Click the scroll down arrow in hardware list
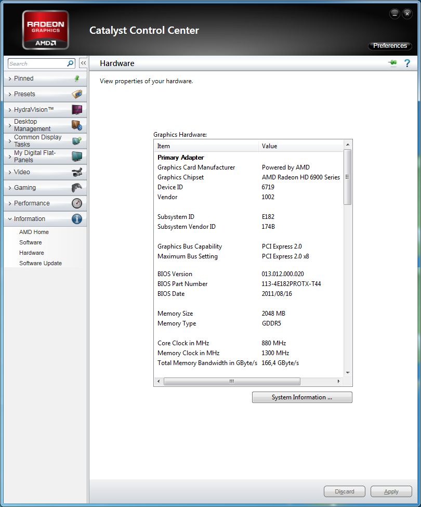 pyautogui.click(x=348, y=373)
